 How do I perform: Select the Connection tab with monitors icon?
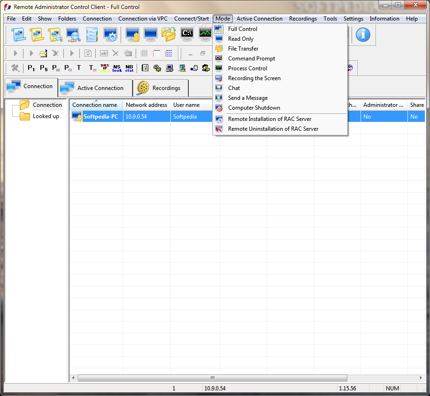point(31,86)
